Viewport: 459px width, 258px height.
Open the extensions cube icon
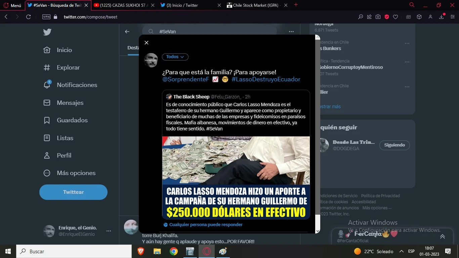[x=419, y=17]
